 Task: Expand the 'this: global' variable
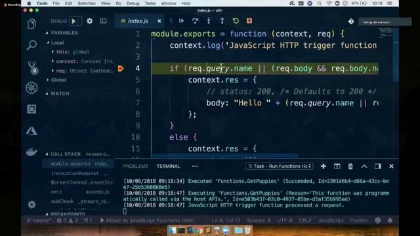coord(52,52)
